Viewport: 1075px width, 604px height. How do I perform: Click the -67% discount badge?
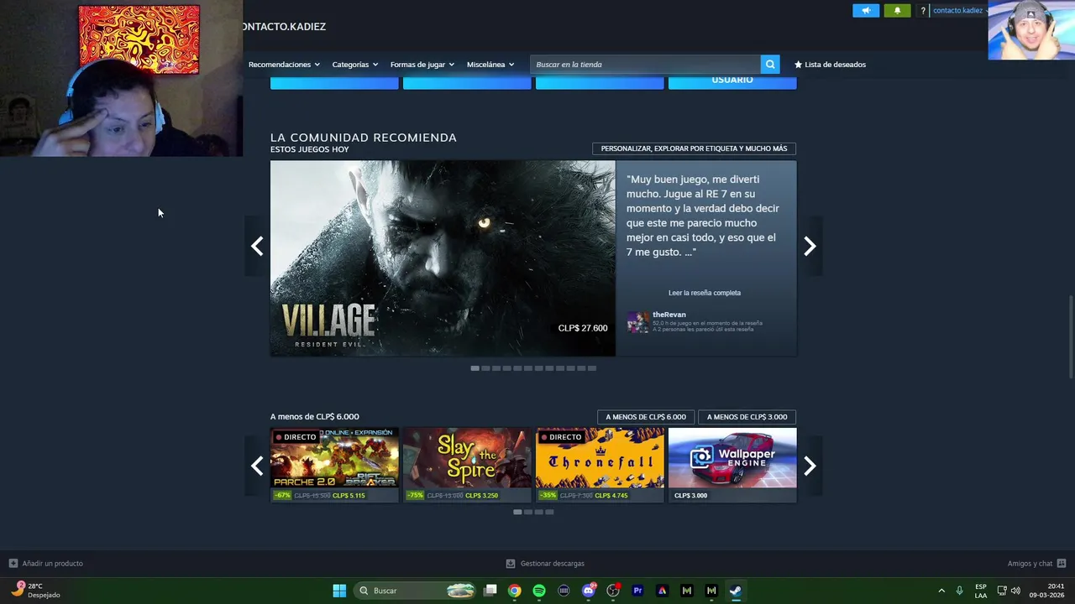click(x=282, y=496)
